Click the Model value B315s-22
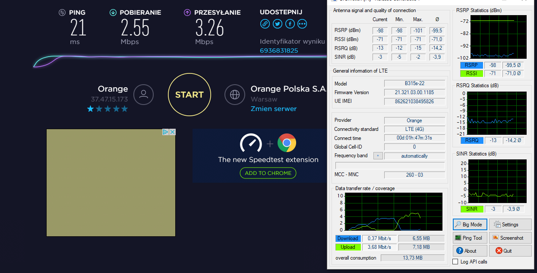This screenshot has width=537, height=273. tap(414, 84)
